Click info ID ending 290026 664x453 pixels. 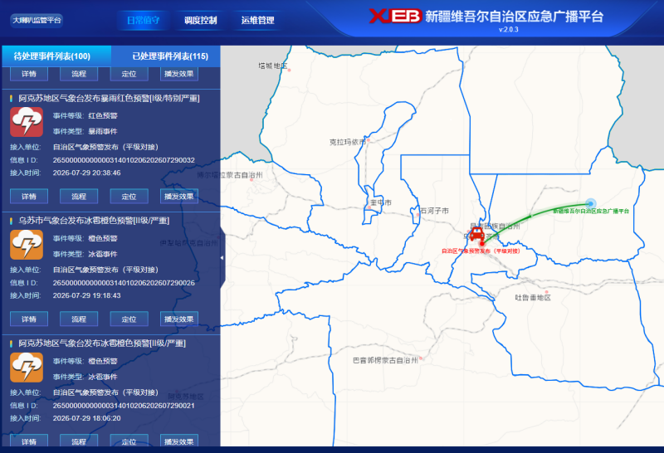[x=124, y=283]
